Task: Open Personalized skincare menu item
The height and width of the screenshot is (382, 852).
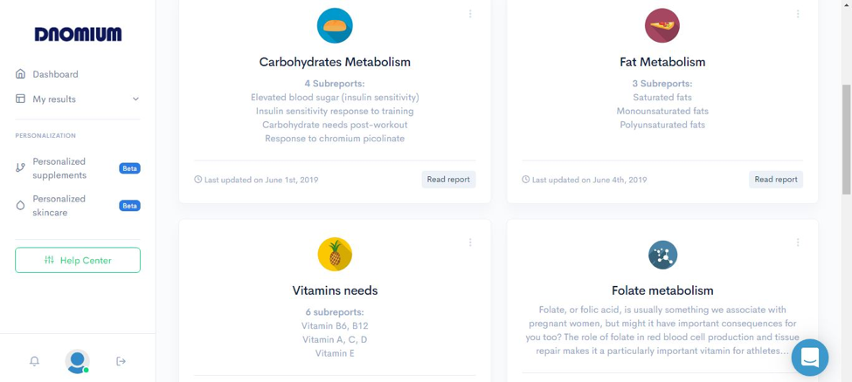Action: [77, 206]
